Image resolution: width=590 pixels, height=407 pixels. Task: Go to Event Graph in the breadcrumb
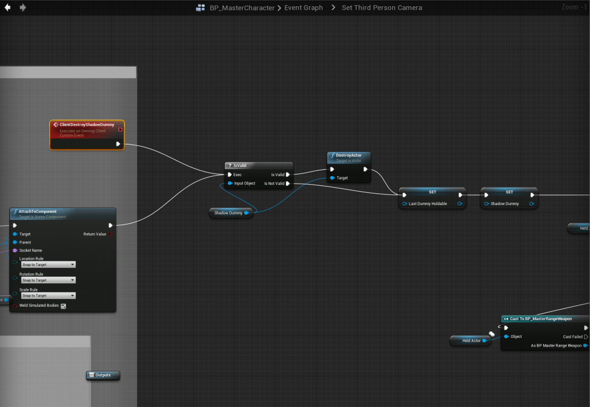(x=303, y=8)
